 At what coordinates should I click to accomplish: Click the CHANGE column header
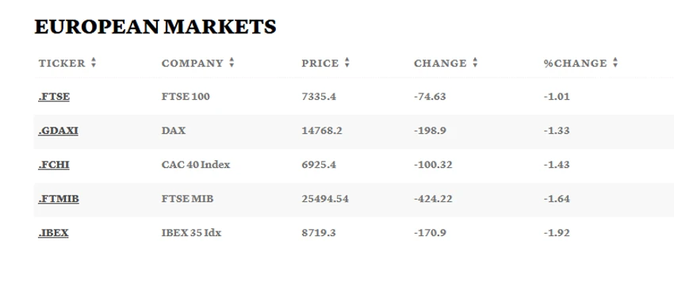[440, 63]
